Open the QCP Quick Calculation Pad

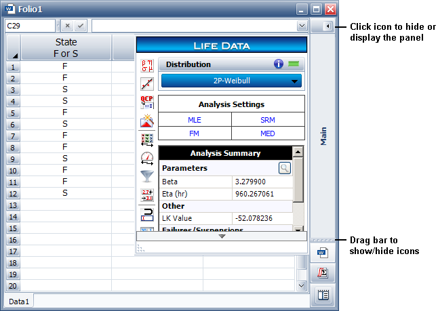click(x=146, y=102)
